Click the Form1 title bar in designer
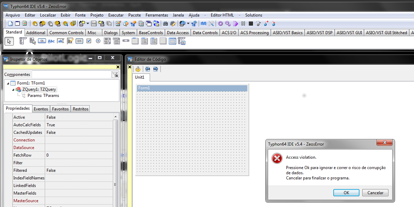The width and height of the screenshot is (414, 207). [191, 88]
